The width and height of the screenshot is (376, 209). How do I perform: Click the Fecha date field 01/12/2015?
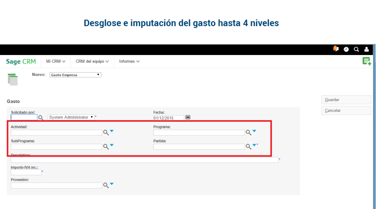pyautogui.click(x=169, y=118)
